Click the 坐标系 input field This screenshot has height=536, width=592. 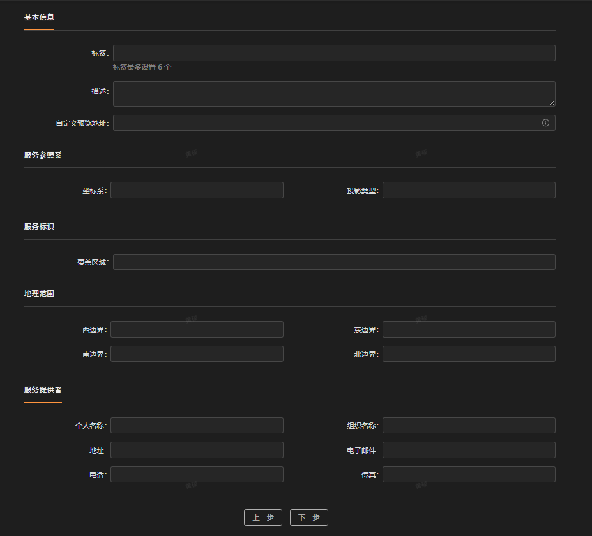(197, 190)
